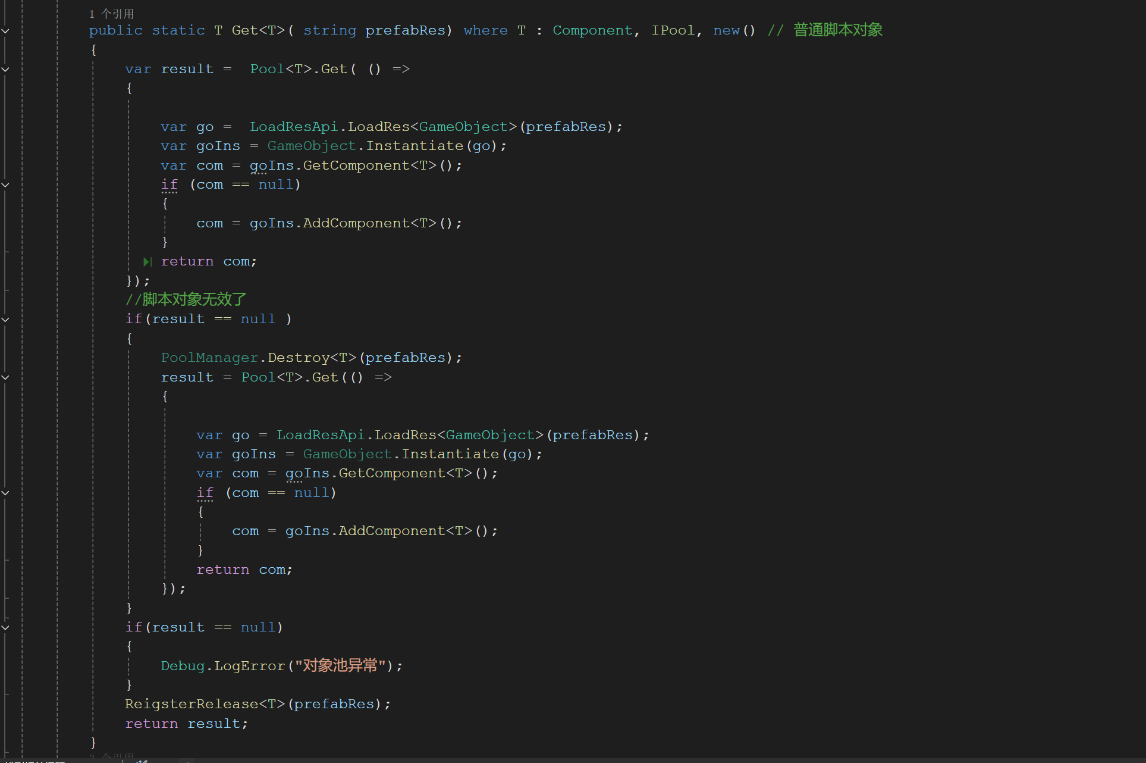This screenshot has height=763, width=1146.
Task: Click the prefabRes parameter in method signature
Action: (x=405, y=30)
